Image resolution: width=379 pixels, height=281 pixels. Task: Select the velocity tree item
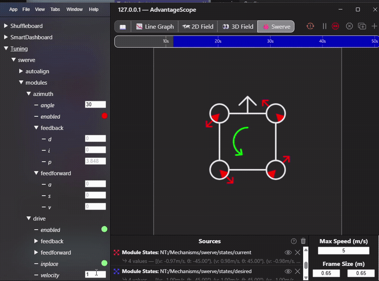[50, 275]
